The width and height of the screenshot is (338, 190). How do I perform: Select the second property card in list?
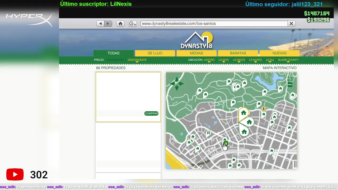128,147
